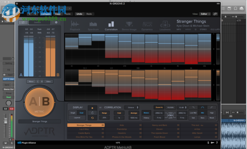The image size is (247, 149).
Task: Click the left 2992 Hz high frequency field
Action: (159, 113)
